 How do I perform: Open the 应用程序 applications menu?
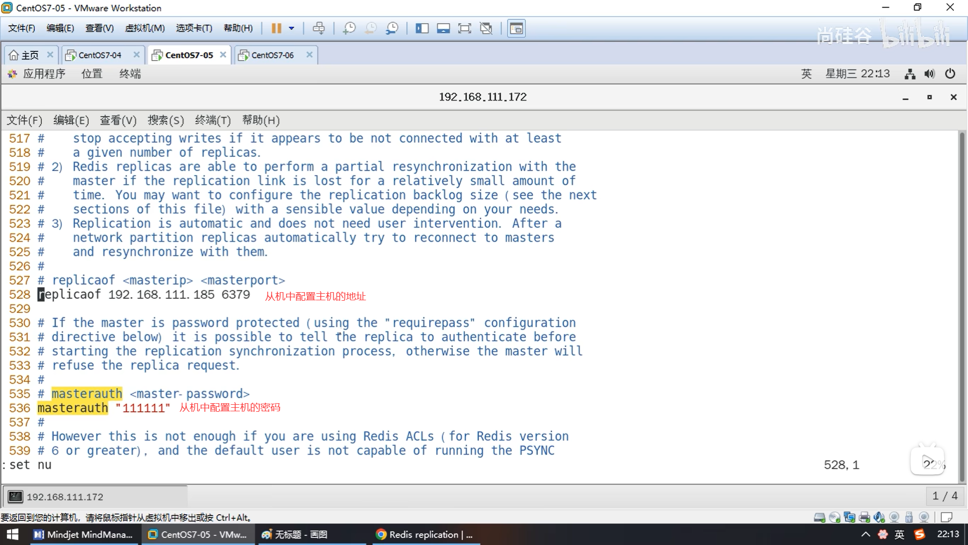pos(44,74)
